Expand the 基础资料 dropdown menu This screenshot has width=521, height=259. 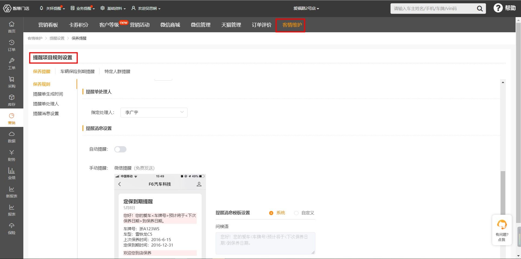tap(113, 8)
